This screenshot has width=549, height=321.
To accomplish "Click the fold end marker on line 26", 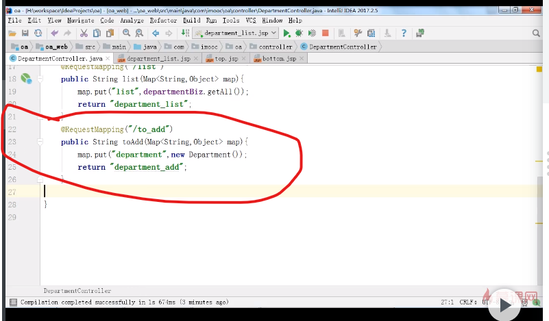I will tap(40, 180).
